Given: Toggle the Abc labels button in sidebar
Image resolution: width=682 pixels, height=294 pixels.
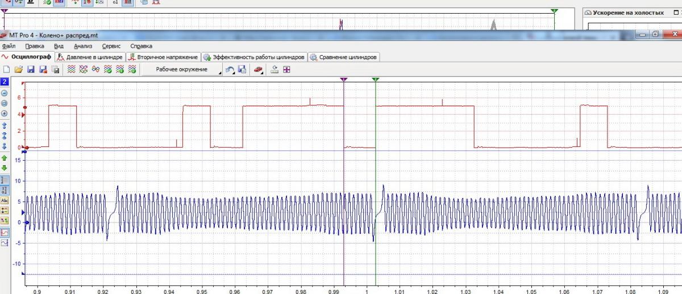Looking at the screenshot, I should tap(5, 200).
